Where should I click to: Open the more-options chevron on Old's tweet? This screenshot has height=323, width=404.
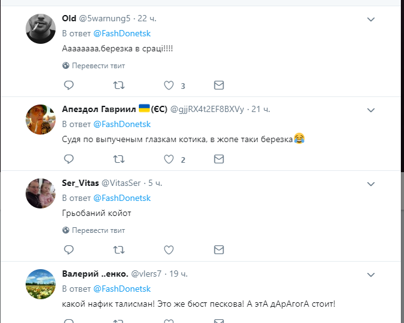pos(371,19)
